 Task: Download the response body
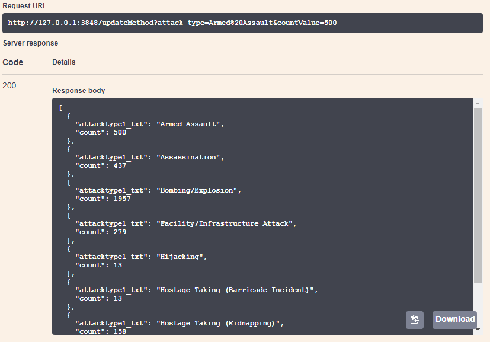tap(454, 319)
